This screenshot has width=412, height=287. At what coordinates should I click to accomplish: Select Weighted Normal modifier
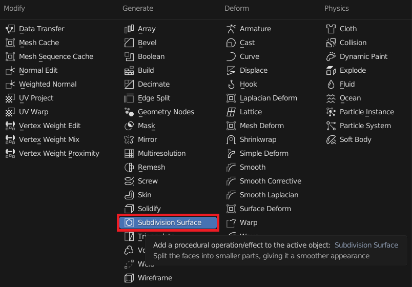(47, 85)
